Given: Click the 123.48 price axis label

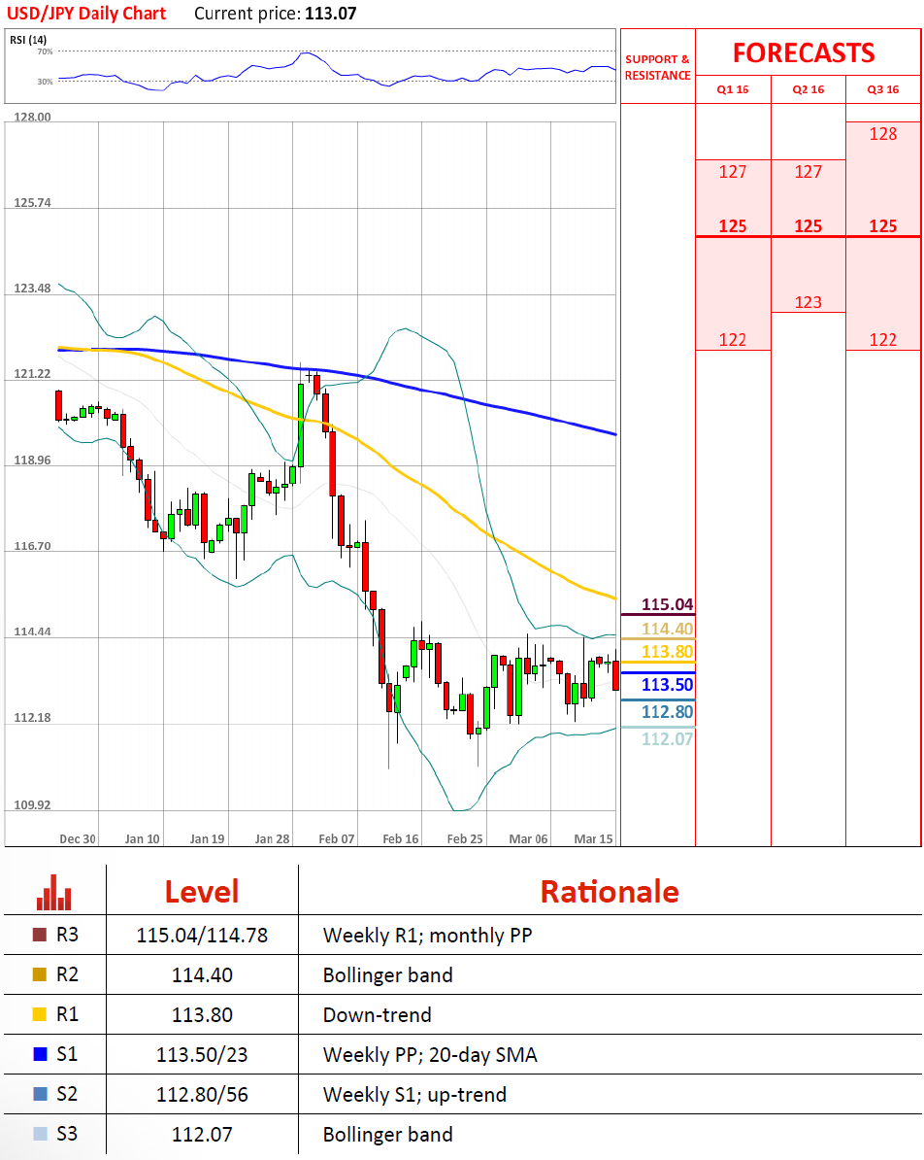Looking at the screenshot, I should click(x=33, y=289).
